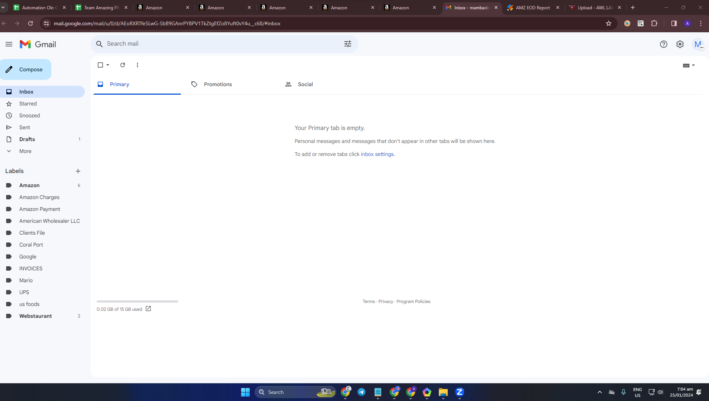Tick the select-all messages checkbox
Viewport: 709px width, 401px height.
100,65
